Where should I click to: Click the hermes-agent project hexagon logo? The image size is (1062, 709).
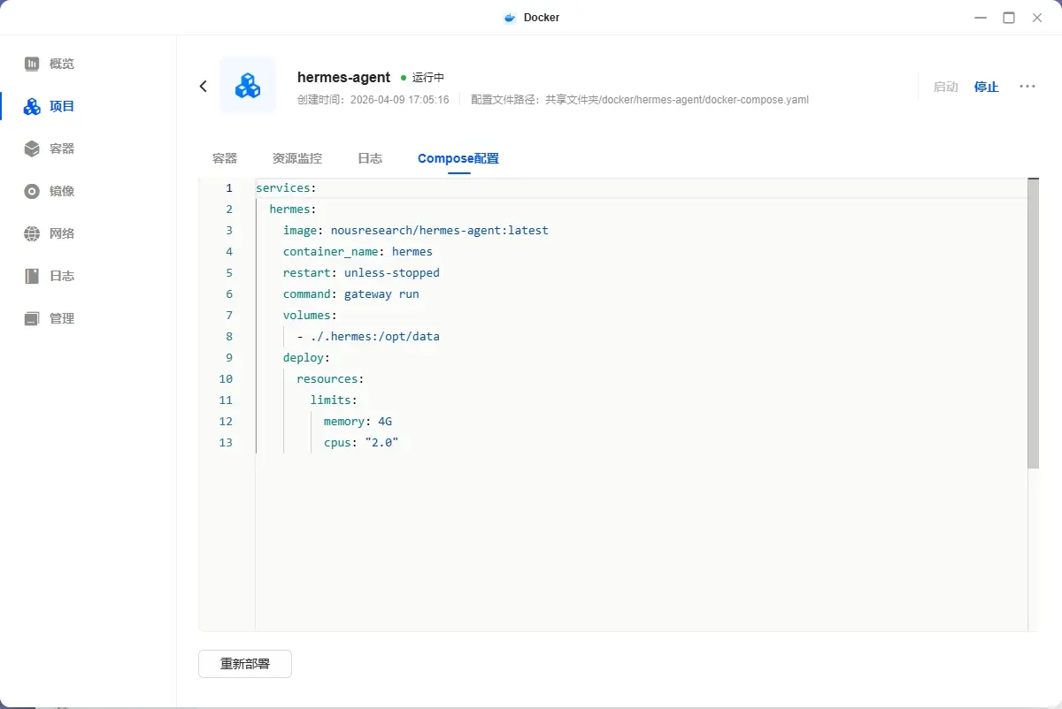tap(248, 85)
